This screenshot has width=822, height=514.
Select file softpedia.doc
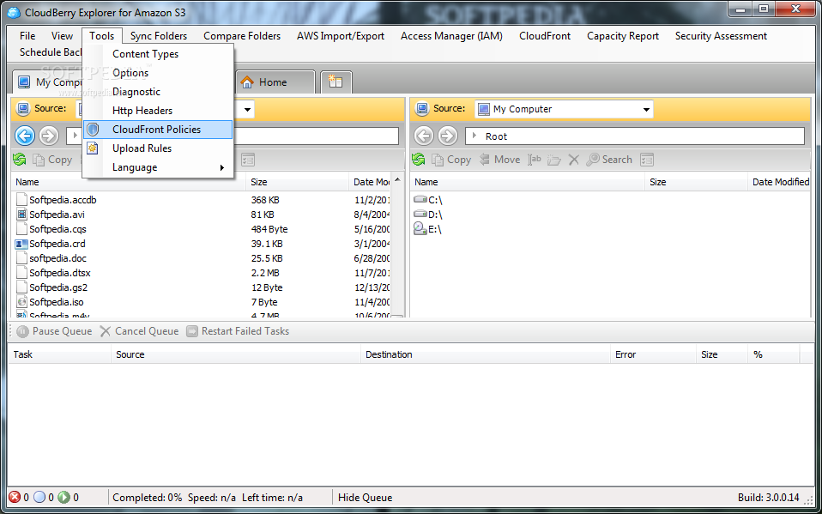coord(57,258)
